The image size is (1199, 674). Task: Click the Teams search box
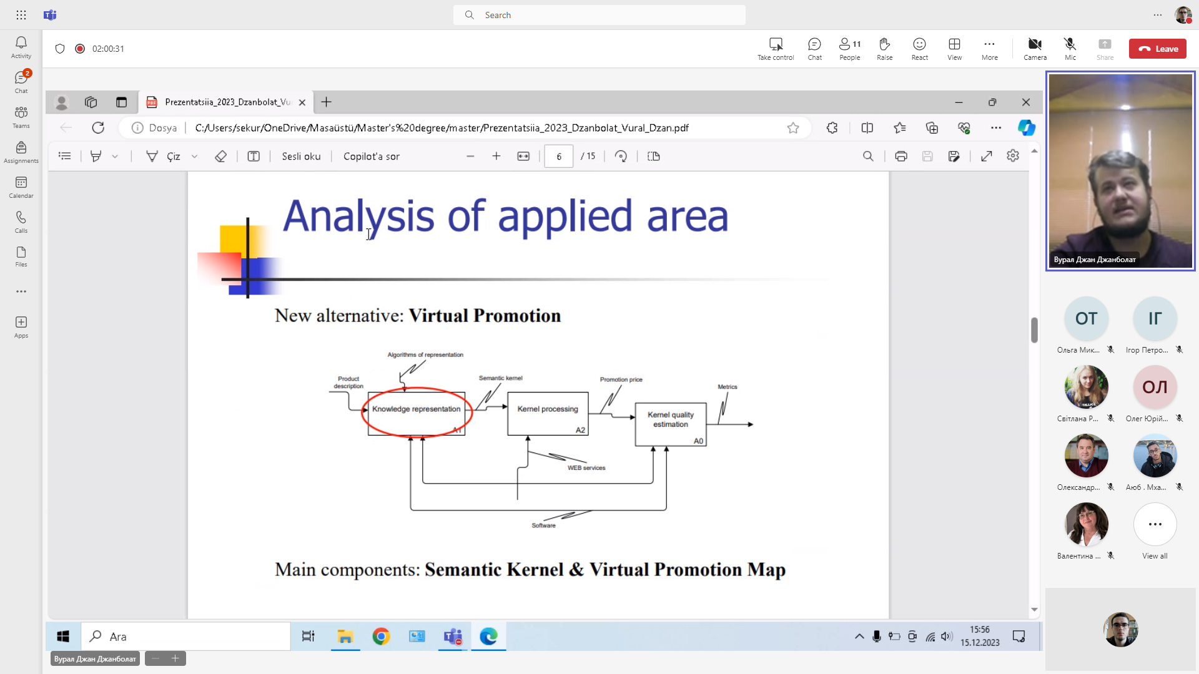(599, 15)
